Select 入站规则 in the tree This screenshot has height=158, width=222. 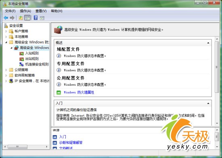coord(32,53)
